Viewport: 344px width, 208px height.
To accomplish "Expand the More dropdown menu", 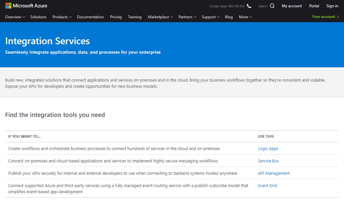I will pos(245,17).
